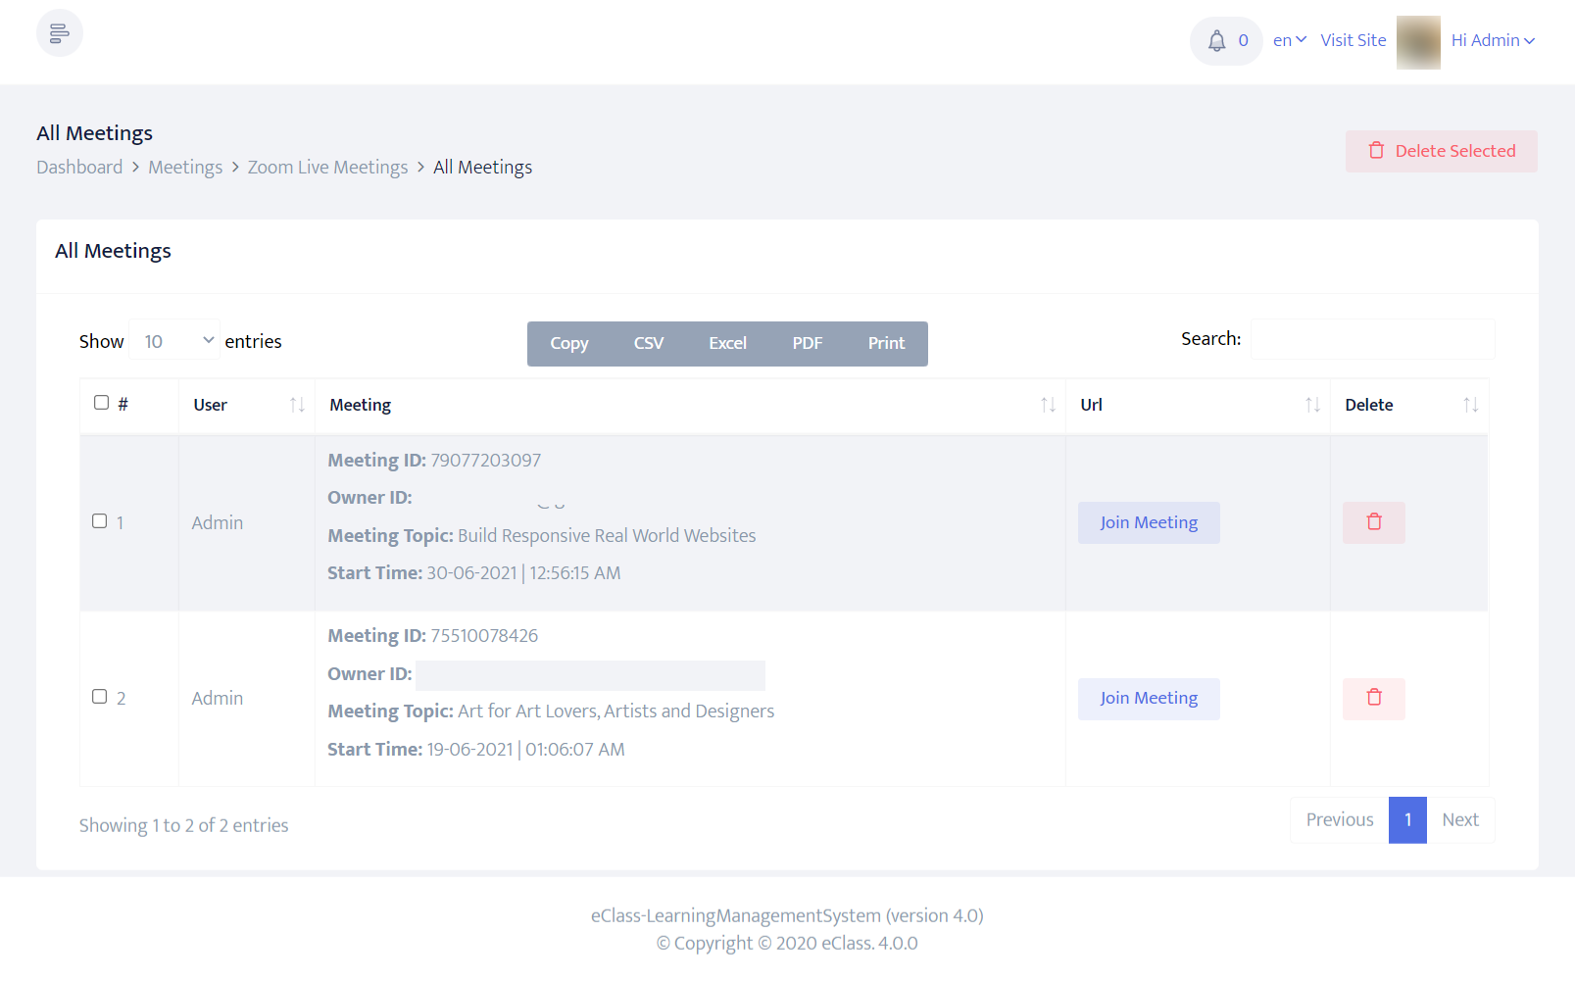This screenshot has height=981, width=1575.
Task: Join the Build Responsive Real World Websites meeting
Action: [1148, 522]
